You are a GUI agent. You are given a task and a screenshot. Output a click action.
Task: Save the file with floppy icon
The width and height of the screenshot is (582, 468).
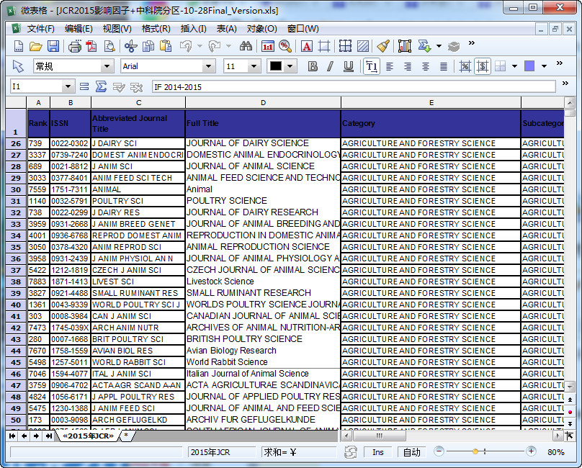coord(53,46)
